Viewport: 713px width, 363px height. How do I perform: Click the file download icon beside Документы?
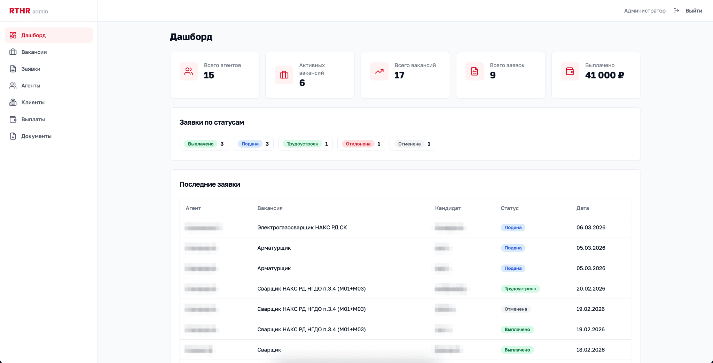(13, 136)
